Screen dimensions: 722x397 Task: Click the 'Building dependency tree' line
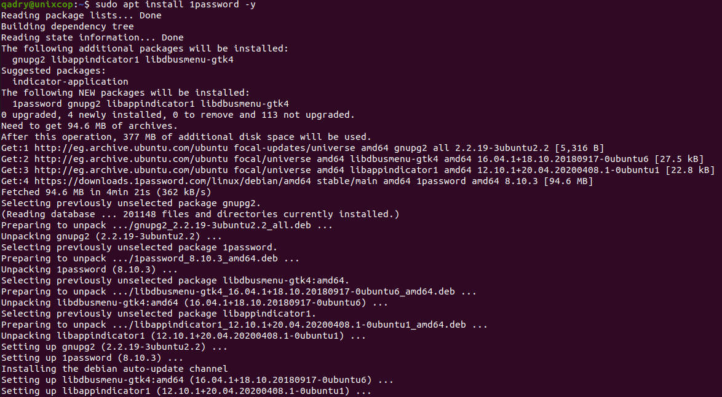[67, 26]
